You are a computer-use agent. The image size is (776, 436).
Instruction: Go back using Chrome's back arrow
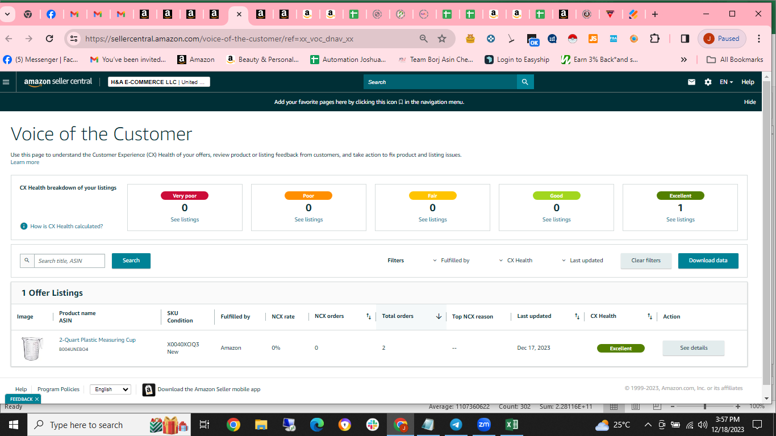(x=9, y=39)
